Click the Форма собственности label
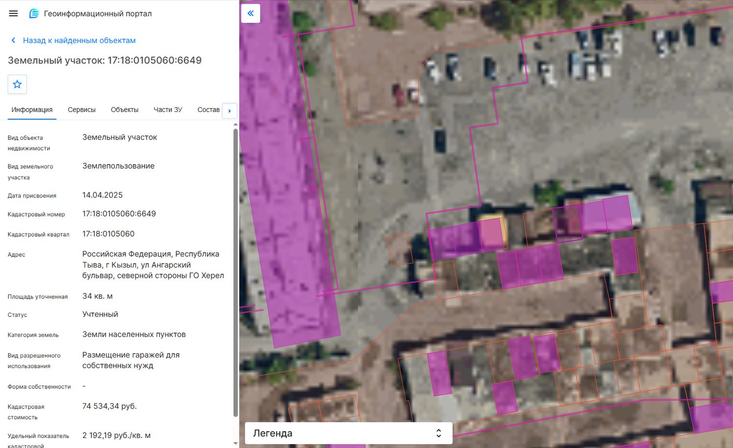This screenshot has width=733, height=448. pyautogui.click(x=39, y=387)
